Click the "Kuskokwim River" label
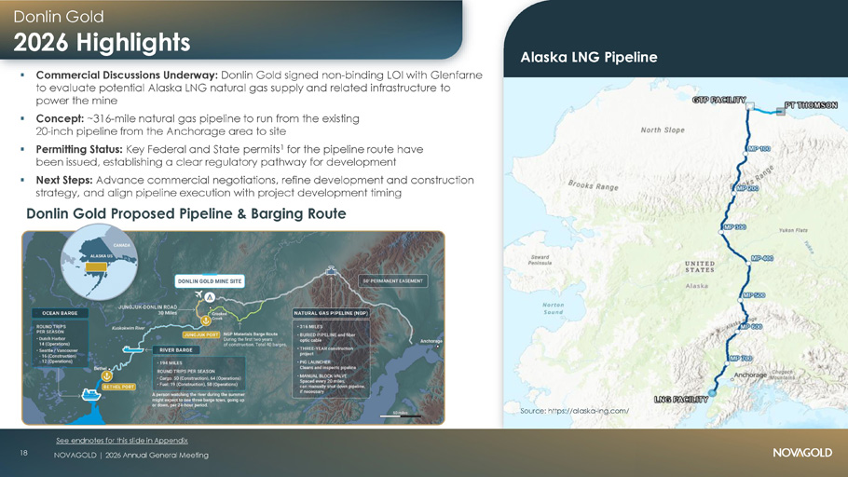The width and height of the screenshot is (848, 477). tap(128, 328)
